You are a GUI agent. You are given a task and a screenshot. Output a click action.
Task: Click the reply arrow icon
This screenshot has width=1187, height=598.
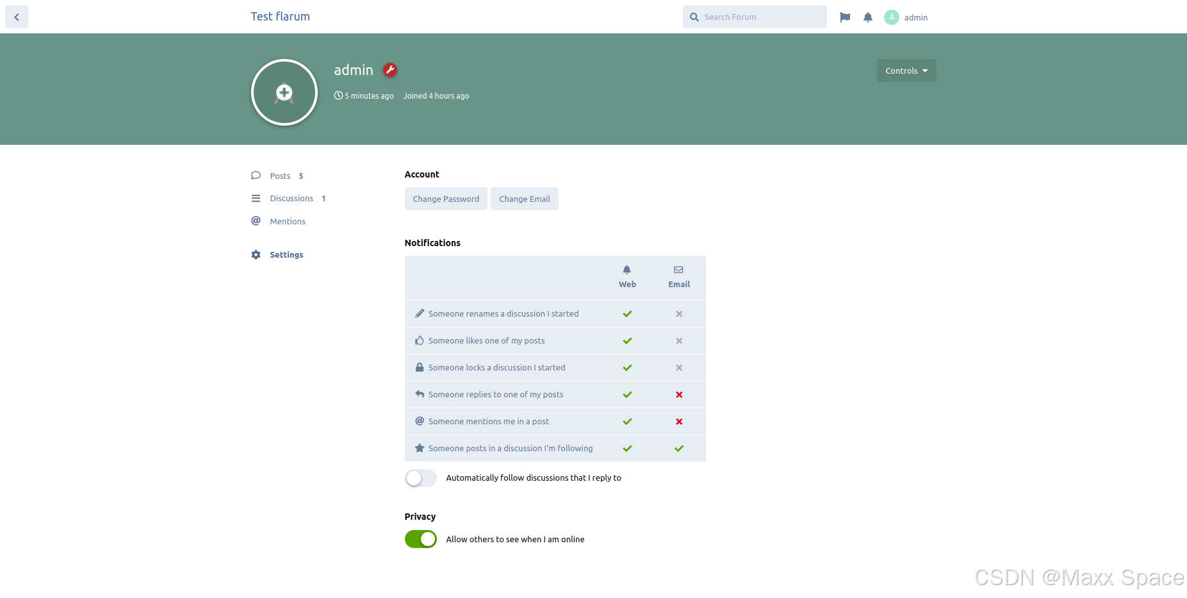coord(420,394)
